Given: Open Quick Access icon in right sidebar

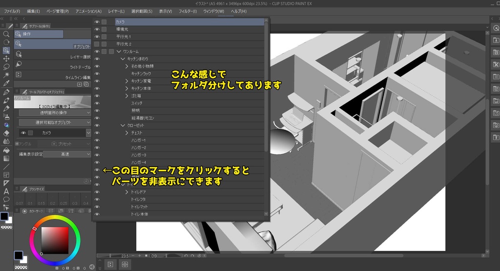Looking at the screenshot, I should pyautogui.click(x=496, y=28).
